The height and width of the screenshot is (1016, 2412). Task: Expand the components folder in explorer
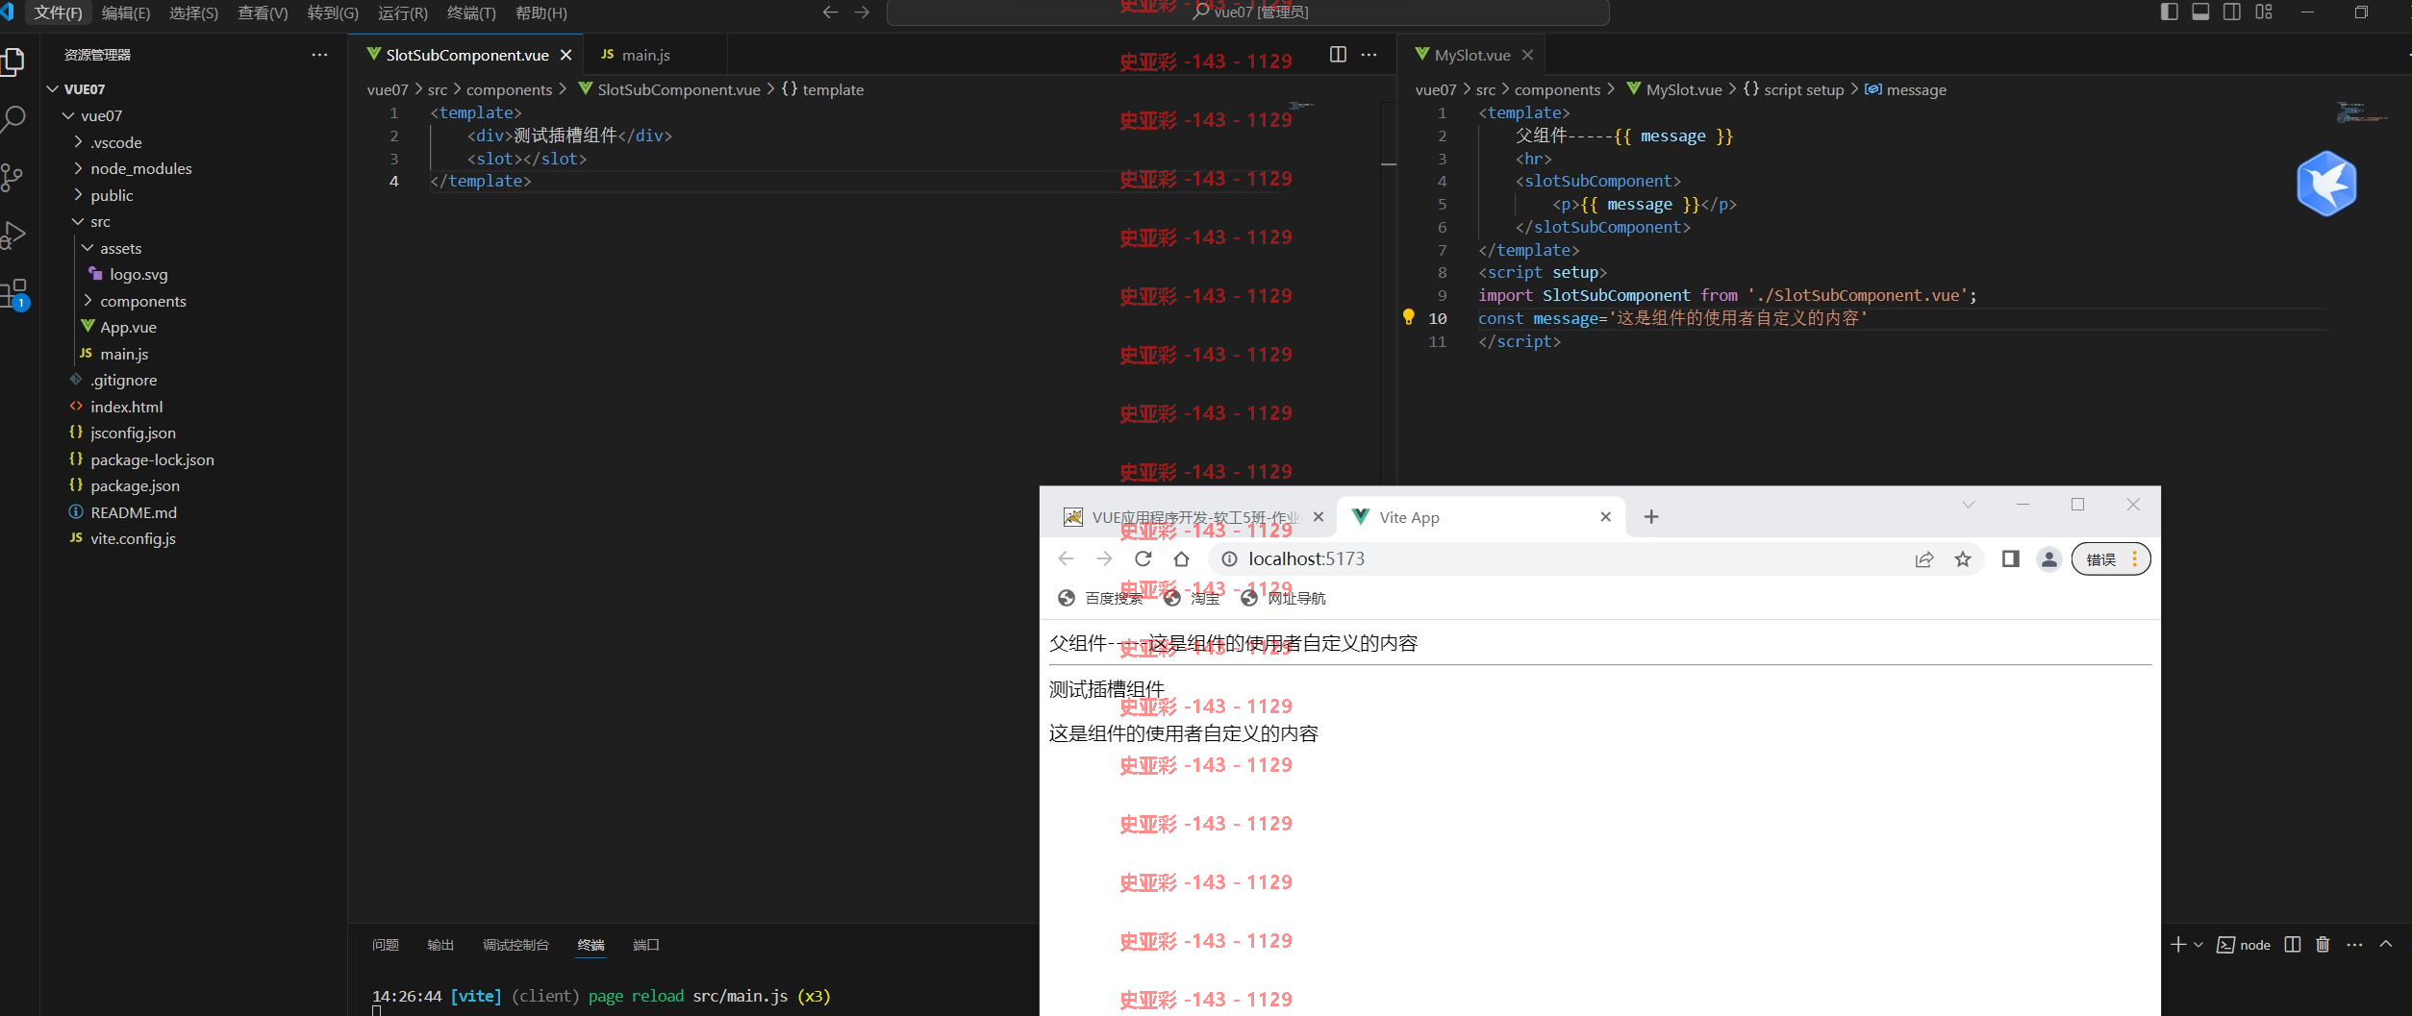click(88, 301)
